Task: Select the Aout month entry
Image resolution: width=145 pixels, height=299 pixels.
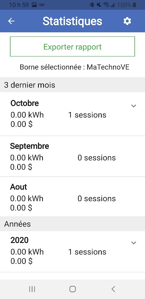Action: pos(72,197)
